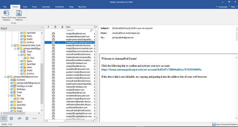Open the Activation tab
This screenshot has width=238, height=127.
click(x=60, y=7)
